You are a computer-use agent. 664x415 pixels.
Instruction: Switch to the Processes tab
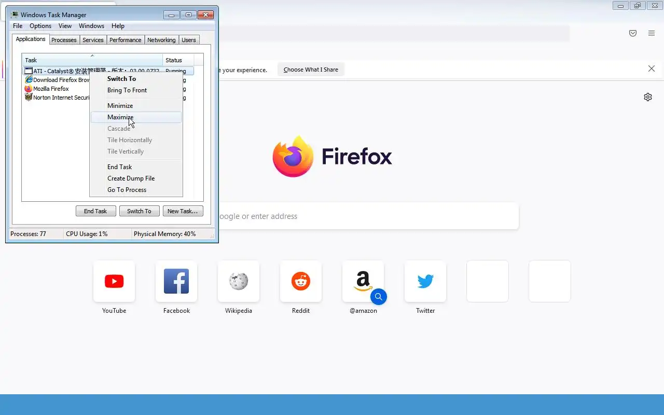click(x=64, y=40)
